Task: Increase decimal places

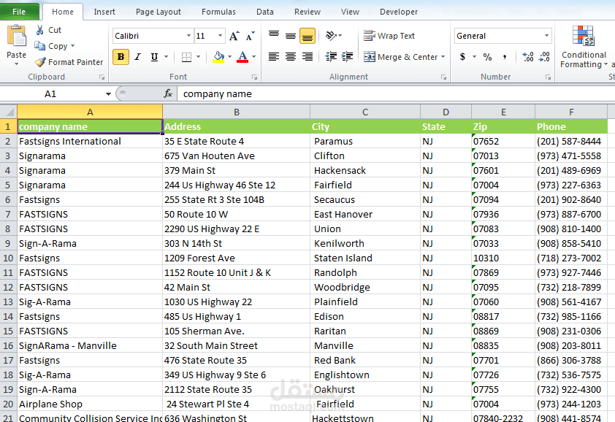Action: [x=528, y=57]
